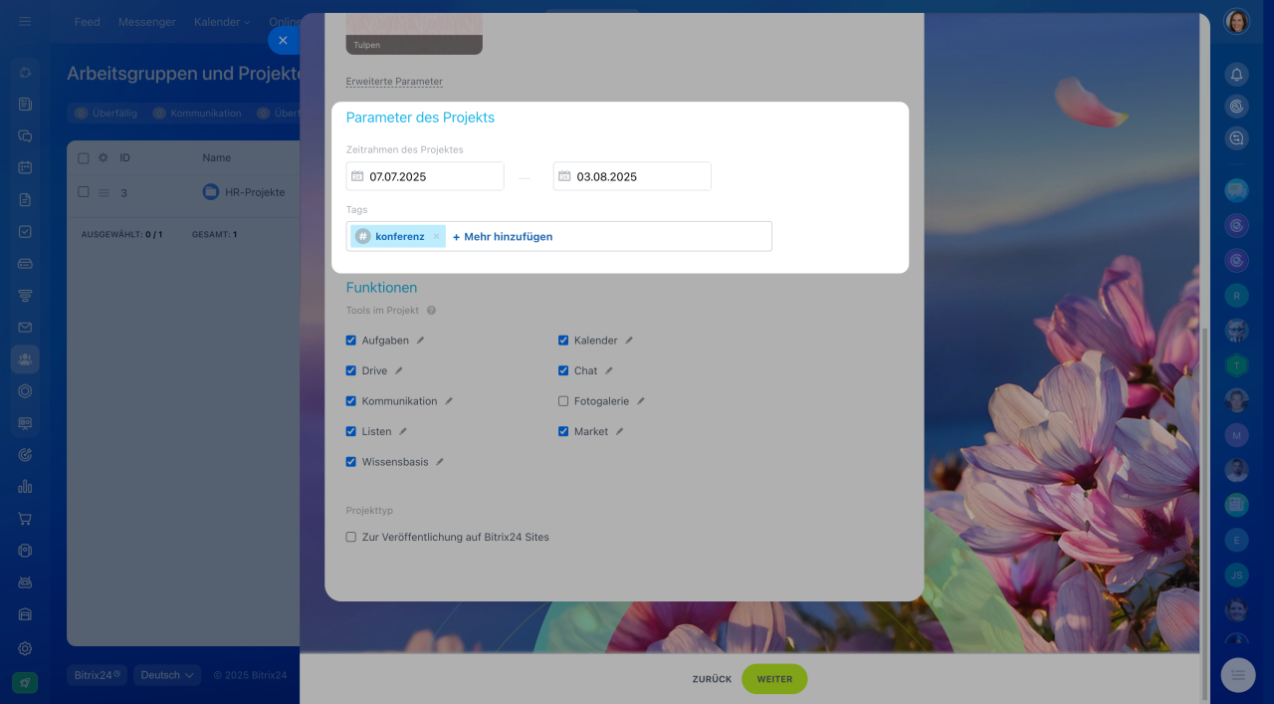Click green rocket icon at sidebar bottom

25,682
